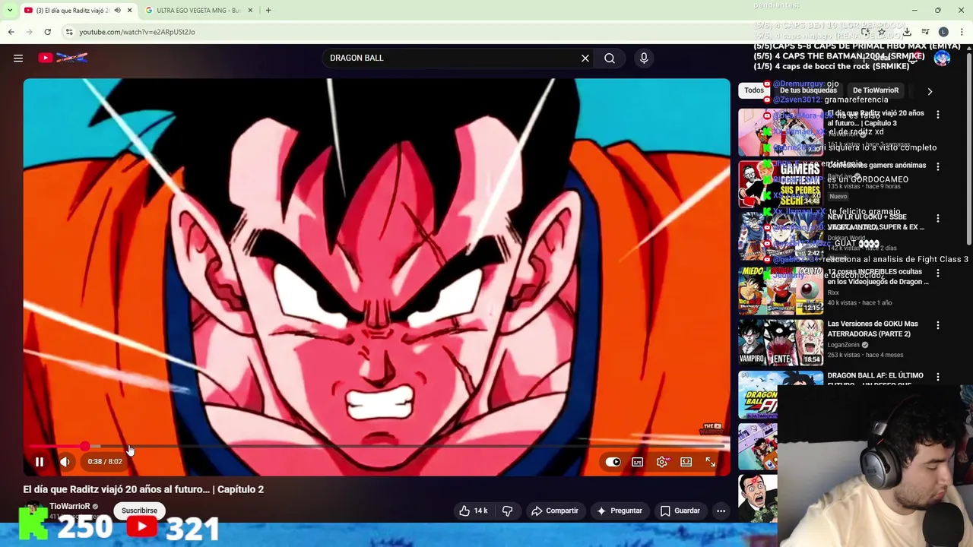
Task: Open options for 12 cosas INCREÍBLES video
Action: pos(938,273)
